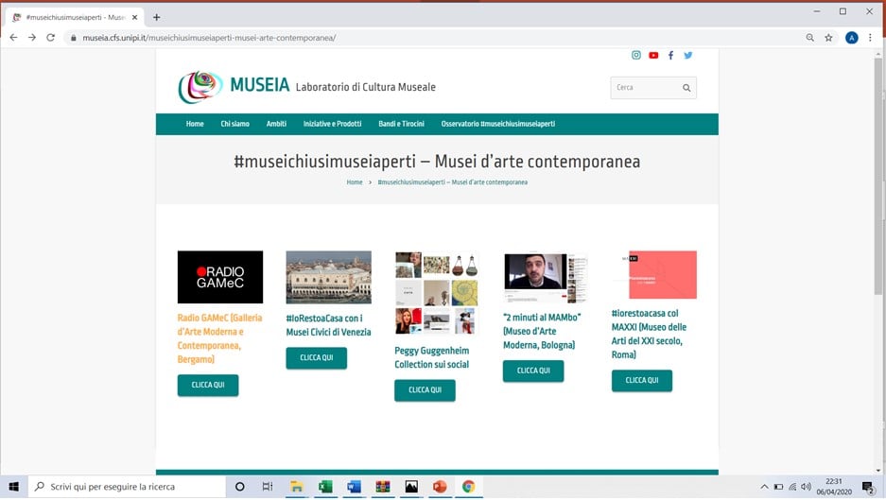The image size is (886, 500).
Task: Open Osservatorio #museichiusimuseiaperti menu
Action: pos(497,124)
